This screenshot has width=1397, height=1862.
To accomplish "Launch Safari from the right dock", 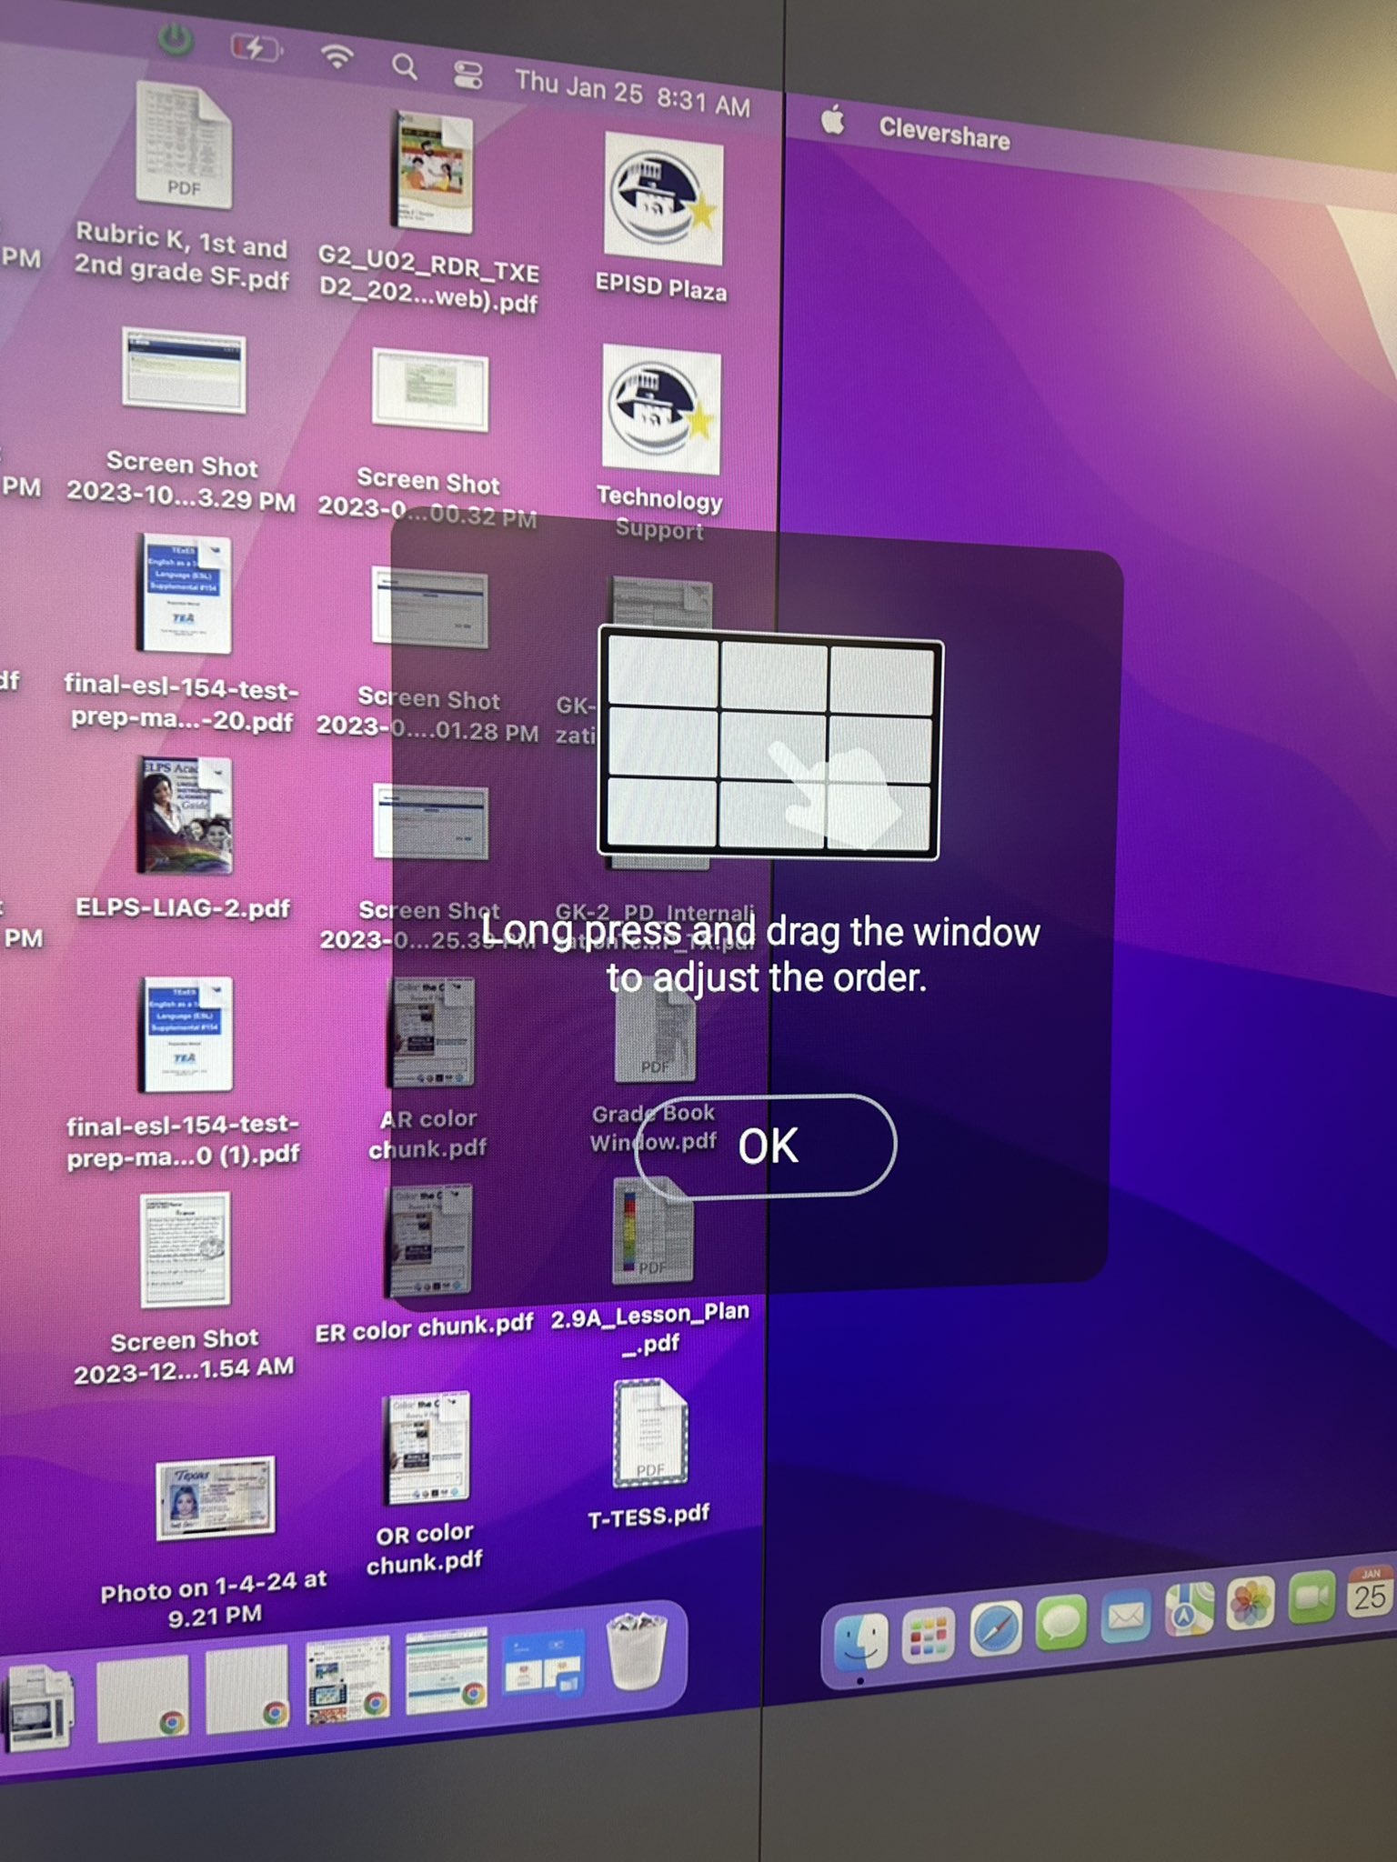I will (x=996, y=1628).
